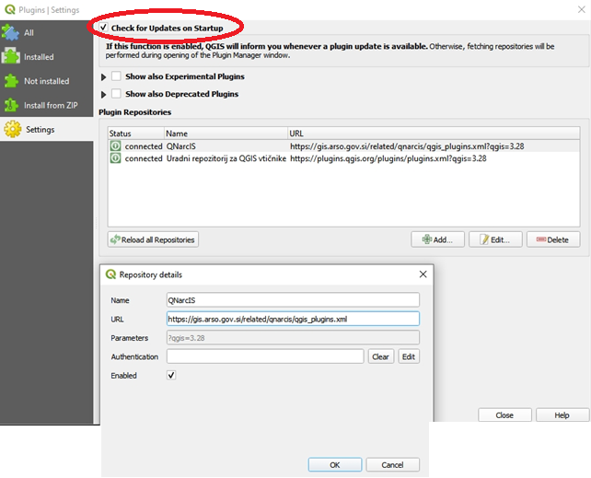Viewport: 591px width, 478px height.
Task: Sort repositories by Status column header
Action: coord(136,134)
